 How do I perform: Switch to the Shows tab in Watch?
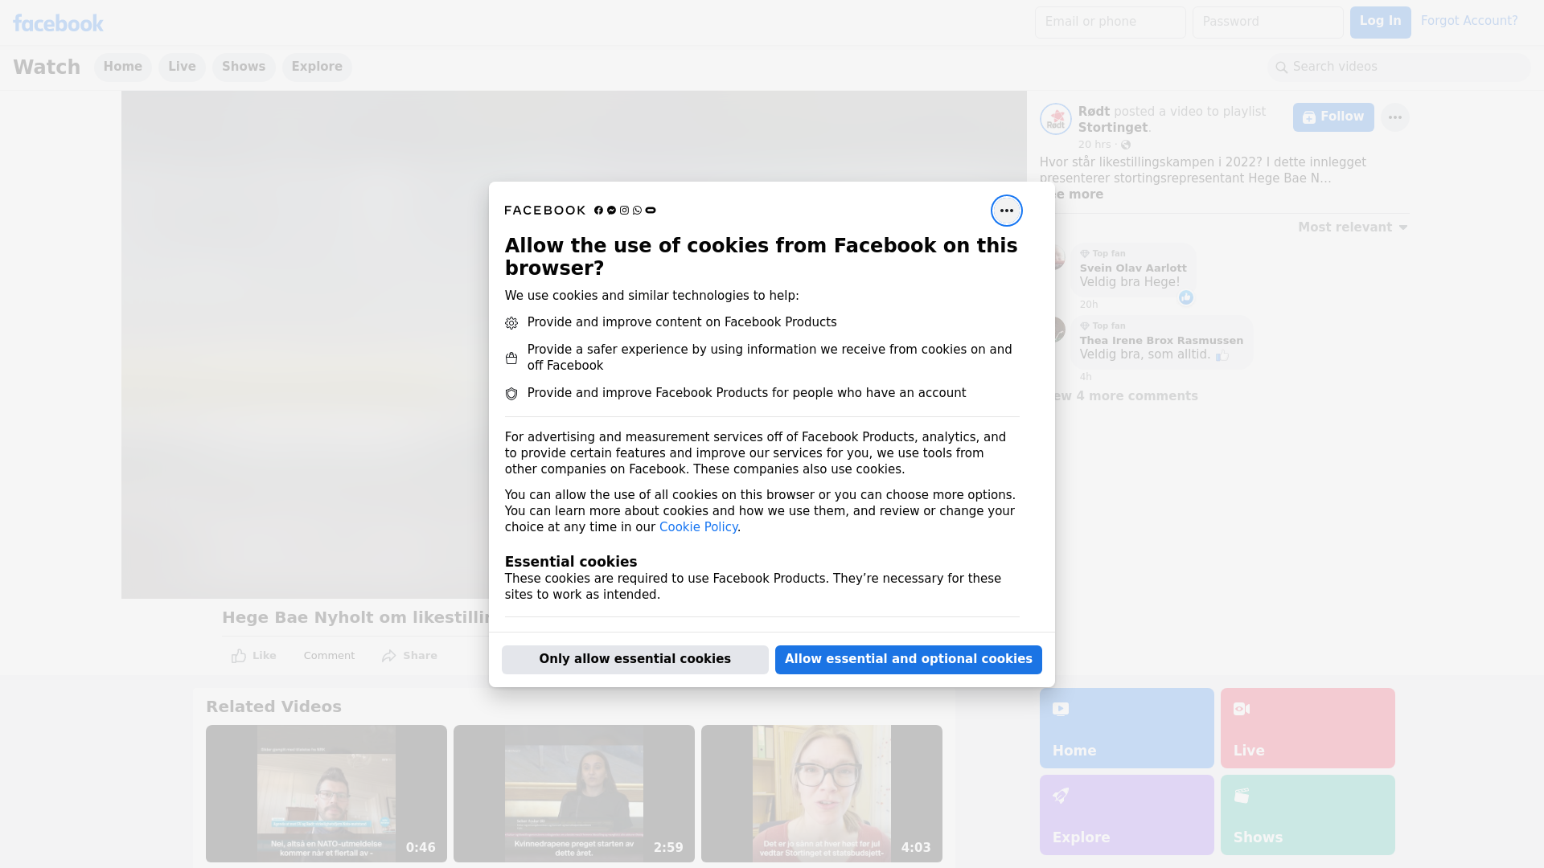point(244,67)
